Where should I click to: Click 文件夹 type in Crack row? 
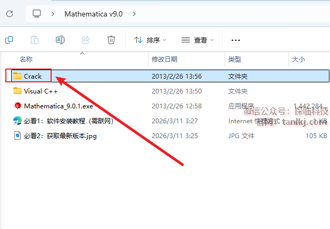238,76
